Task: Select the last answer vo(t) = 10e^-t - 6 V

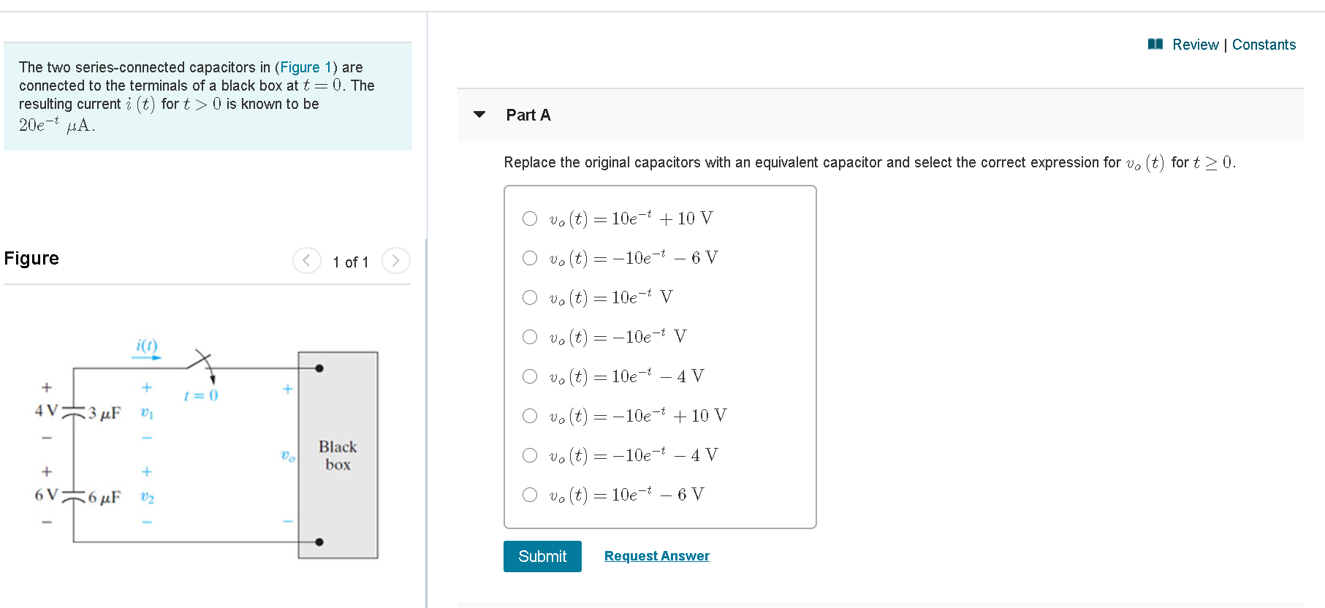Action: coord(529,494)
